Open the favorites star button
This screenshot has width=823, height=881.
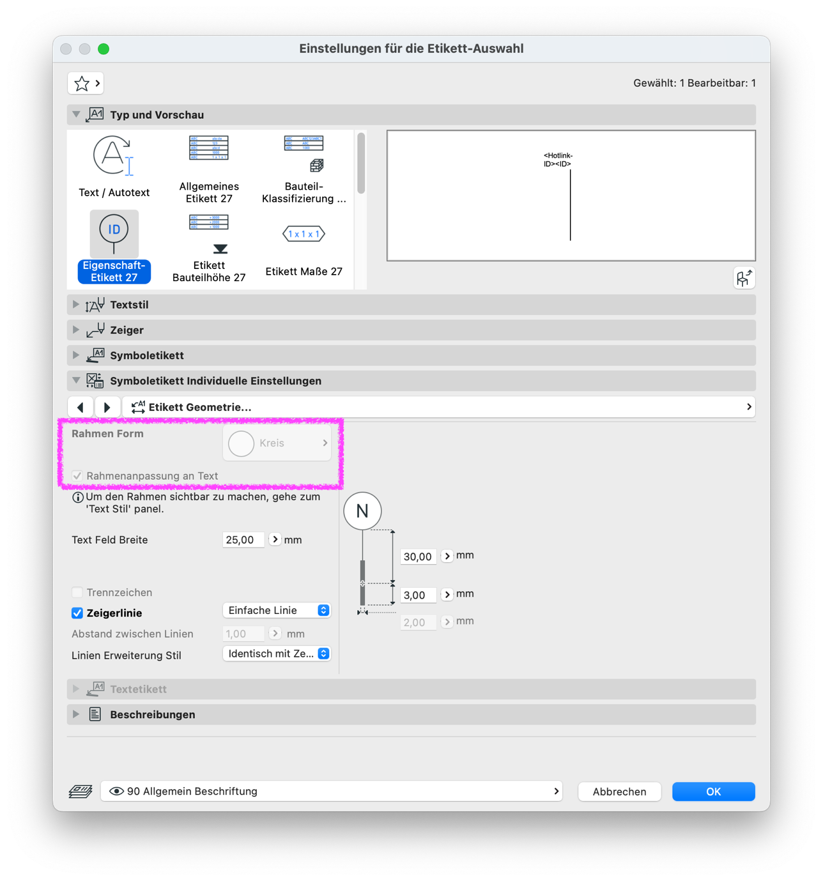point(86,83)
